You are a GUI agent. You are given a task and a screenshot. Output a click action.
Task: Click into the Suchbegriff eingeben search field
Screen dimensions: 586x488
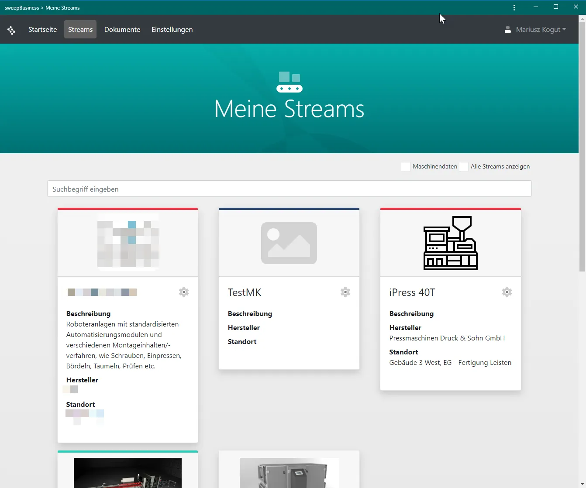click(289, 189)
